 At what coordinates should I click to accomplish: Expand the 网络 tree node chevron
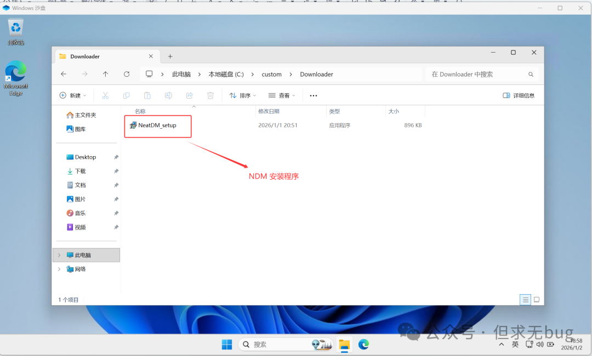click(x=59, y=269)
